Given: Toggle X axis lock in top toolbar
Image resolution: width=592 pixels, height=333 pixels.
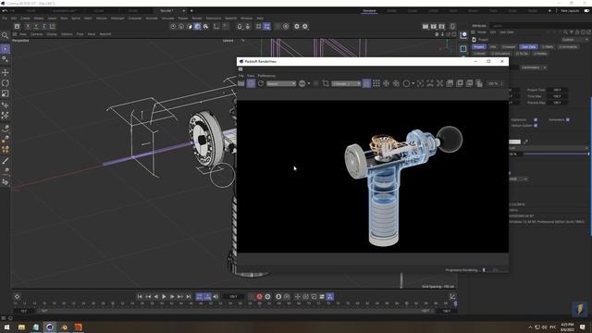Looking at the screenshot, I should pos(28,26).
